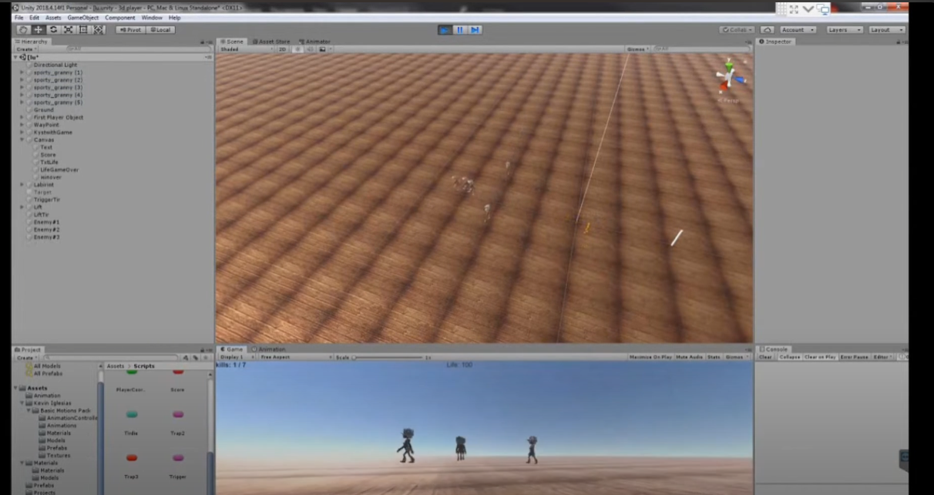This screenshot has width=934, height=495.
Task: Expand sporty_granny (3) in Hierarchy
Action: click(x=22, y=87)
